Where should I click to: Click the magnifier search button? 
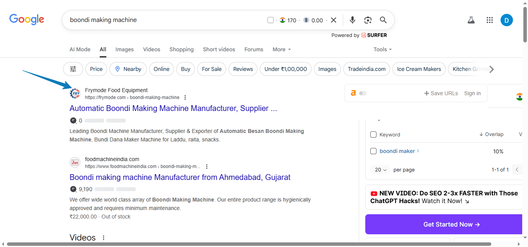383,20
